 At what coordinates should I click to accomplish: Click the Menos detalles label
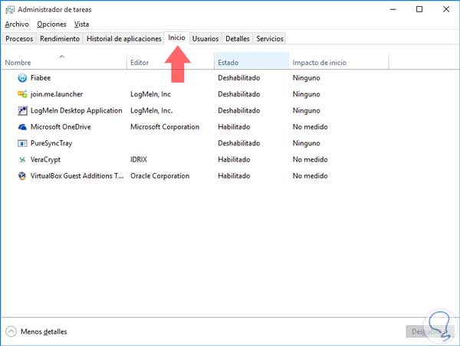point(44,331)
